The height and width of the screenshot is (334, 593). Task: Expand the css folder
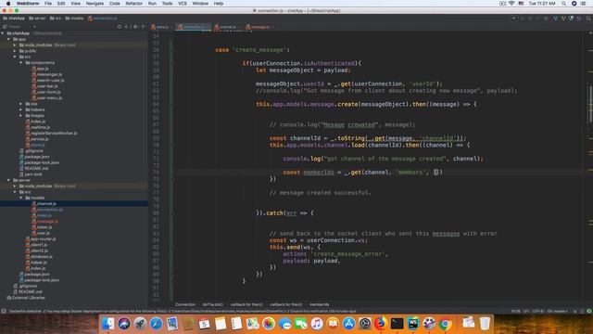(x=21, y=104)
